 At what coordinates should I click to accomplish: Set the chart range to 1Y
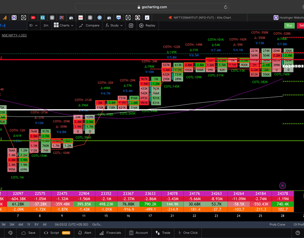pyautogui.click(x=28, y=225)
